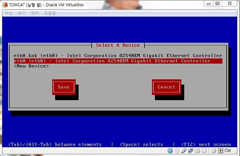Click the <Tab>/<Alt-Tab> between elements hint
The image size is (240, 156).
(x=55, y=145)
